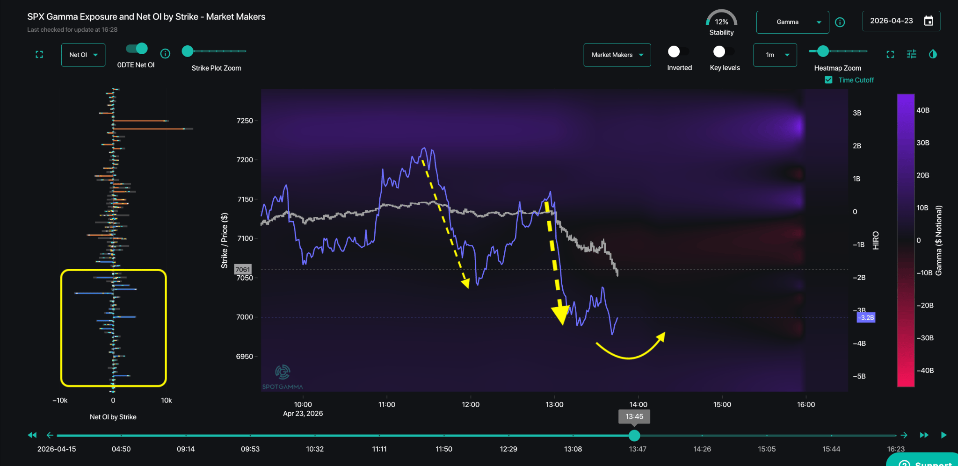The image size is (958, 466).
Task: Open the calendar date picker icon
Action: pos(929,21)
